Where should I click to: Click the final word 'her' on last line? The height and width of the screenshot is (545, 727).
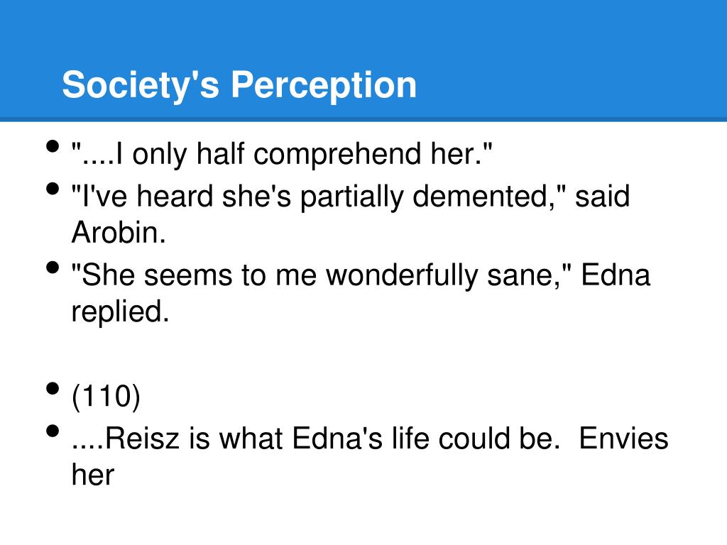point(92,474)
